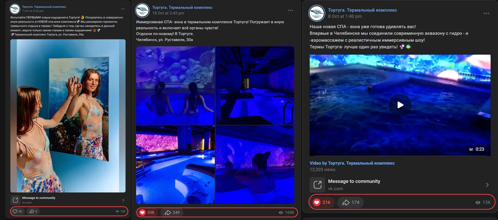Open the photo of pool with ladder handrail
This screenshot has width=498, height=220.
tap(255, 85)
